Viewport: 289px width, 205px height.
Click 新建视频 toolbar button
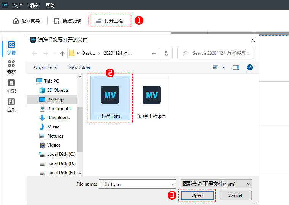coord(67,21)
